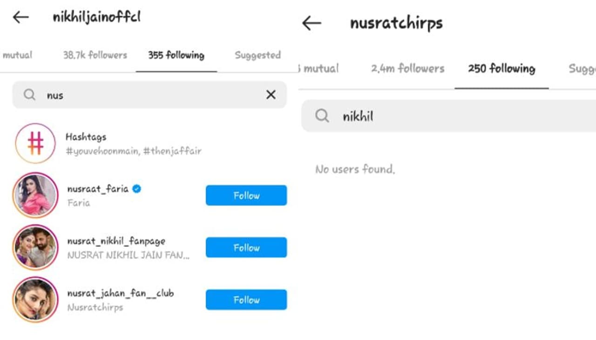Open nusraat_faria profile picture
The image size is (596, 340).
coord(35,195)
